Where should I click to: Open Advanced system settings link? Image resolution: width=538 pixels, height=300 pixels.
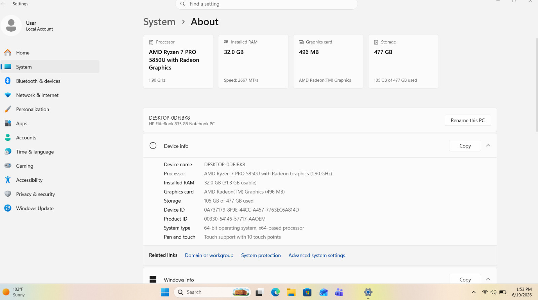pos(317,255)
